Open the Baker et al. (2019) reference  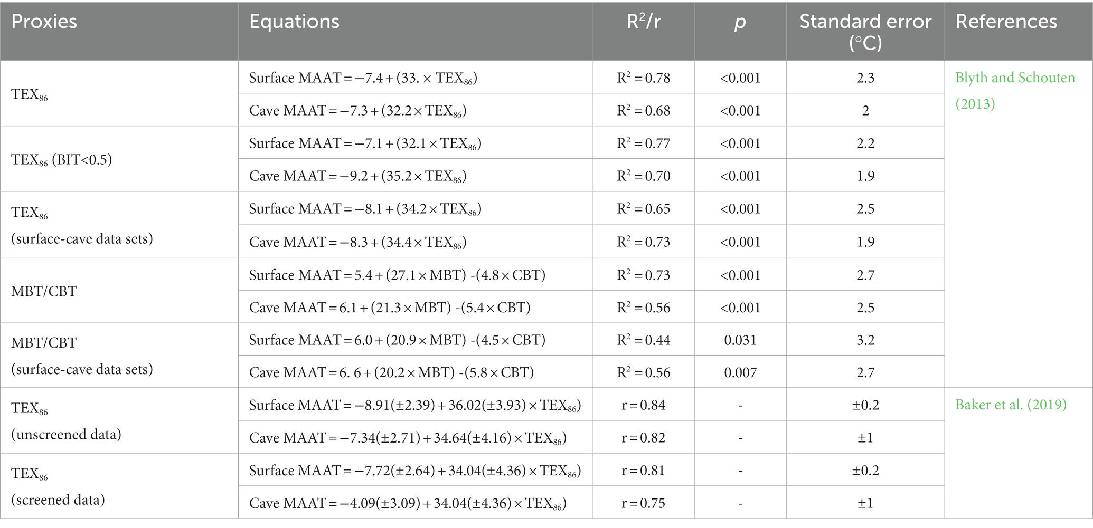(x=1011, y=405)
